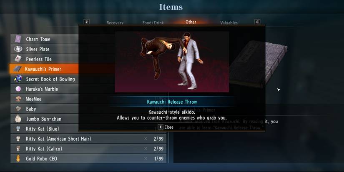This screenshot has height=172, width=344.
Task: Select the Silver Plate item icon
Action: point(18,49)
